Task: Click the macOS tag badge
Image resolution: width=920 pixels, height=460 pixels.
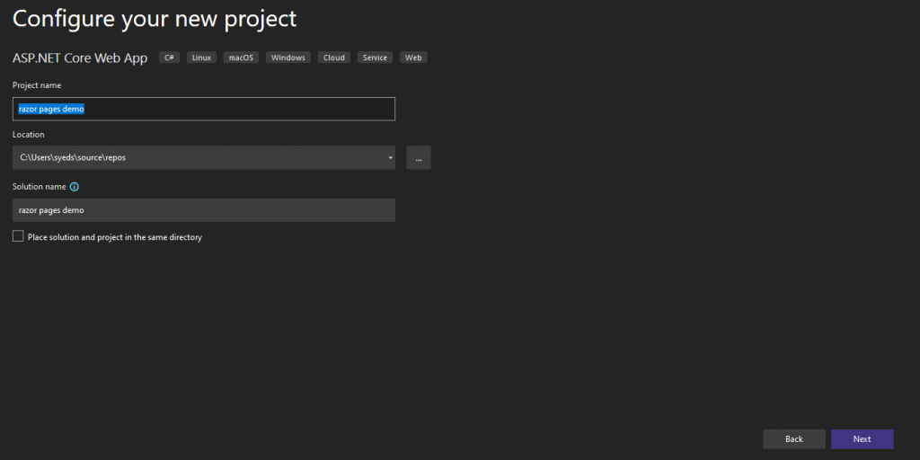Action: coord(241,57)
